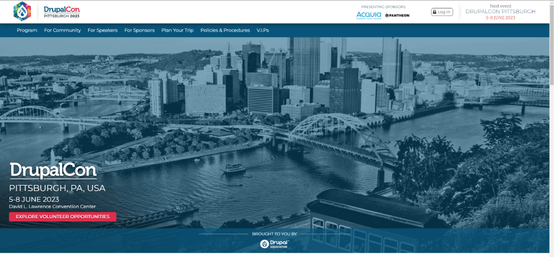Open the For Community menu
The image size is (554, 257).
pos(63,30)
